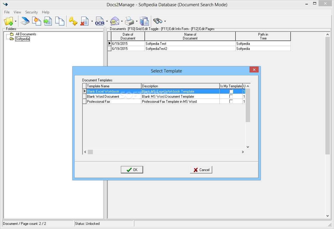Click the binoculars search icon
This screenshot has width=334, height=229.
(x=158, y=21)
